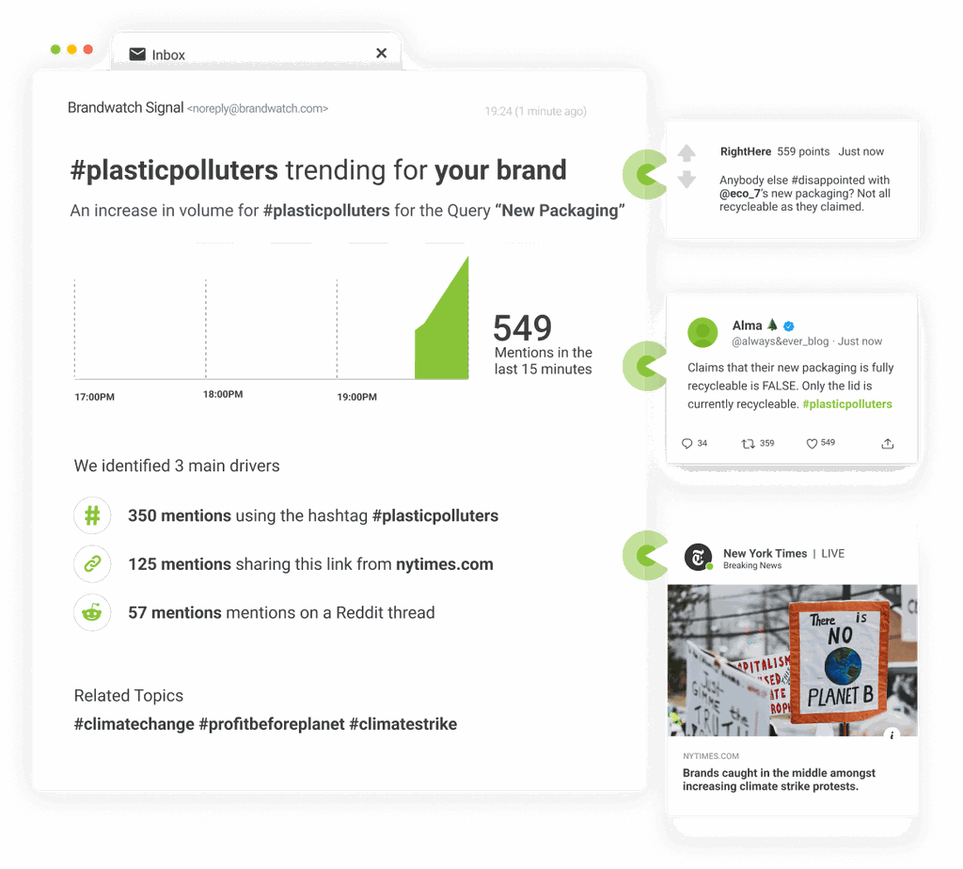Viewport: 963px width, 869px height.
Task: Click Alma's green profile avatar
Action: 703,332
